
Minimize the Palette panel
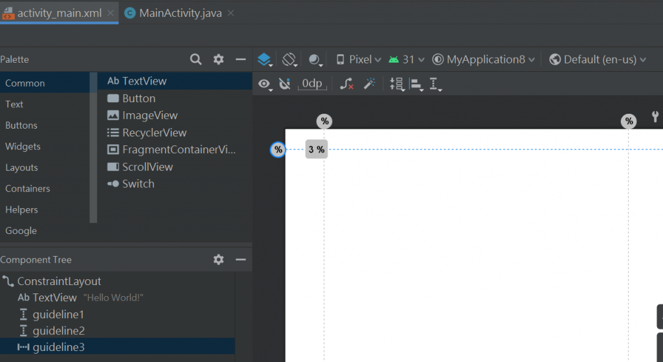click(x=241, y=59)
